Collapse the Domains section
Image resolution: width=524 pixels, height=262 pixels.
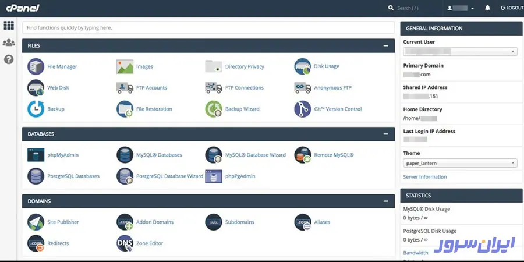386,201
